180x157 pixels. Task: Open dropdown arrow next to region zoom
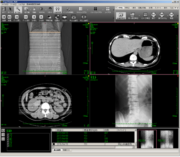click(30, 10)
